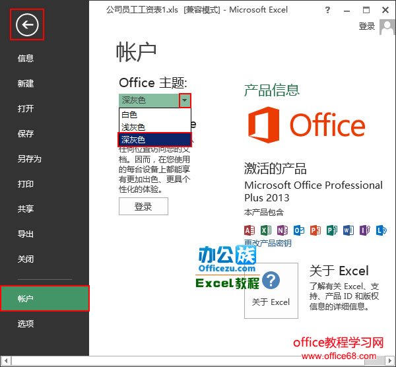
Task: Click 登录 link at top right
Action: click(x=367, y=26)
